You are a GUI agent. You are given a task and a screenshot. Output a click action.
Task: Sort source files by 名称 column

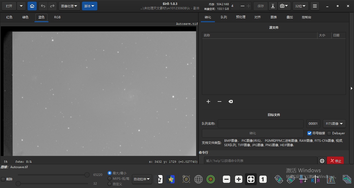(x=260, y=35)
